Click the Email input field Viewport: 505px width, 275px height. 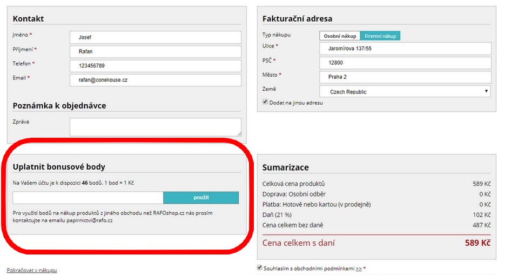155,80
